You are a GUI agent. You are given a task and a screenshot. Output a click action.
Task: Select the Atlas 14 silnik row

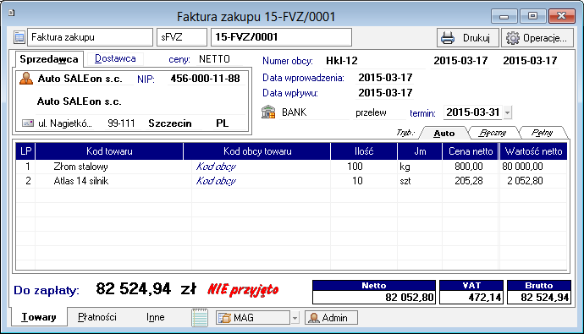pyautogui.click(x=291, y=181)
